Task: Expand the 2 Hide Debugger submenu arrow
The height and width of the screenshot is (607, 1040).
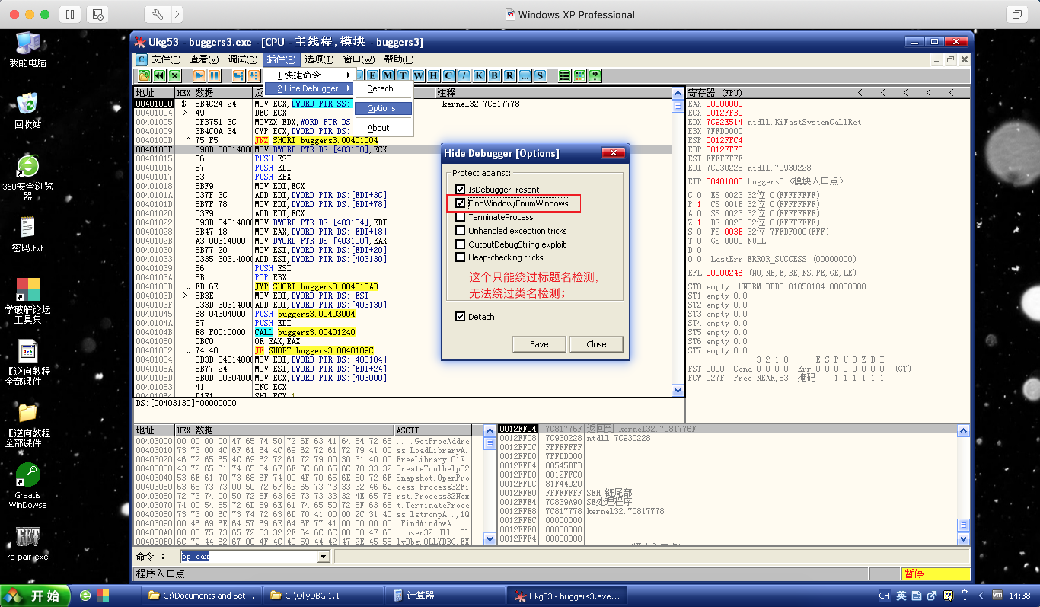Action: tap(349, 88)
